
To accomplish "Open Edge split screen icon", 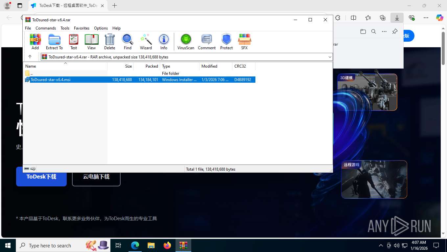I will click(x=354, y=18).
